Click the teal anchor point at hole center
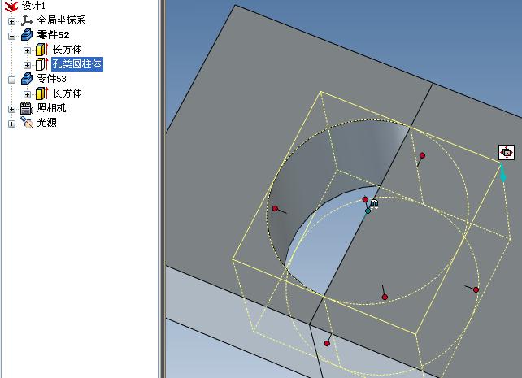522x378 pixels. pyautogui.click(x=368, y=211)
